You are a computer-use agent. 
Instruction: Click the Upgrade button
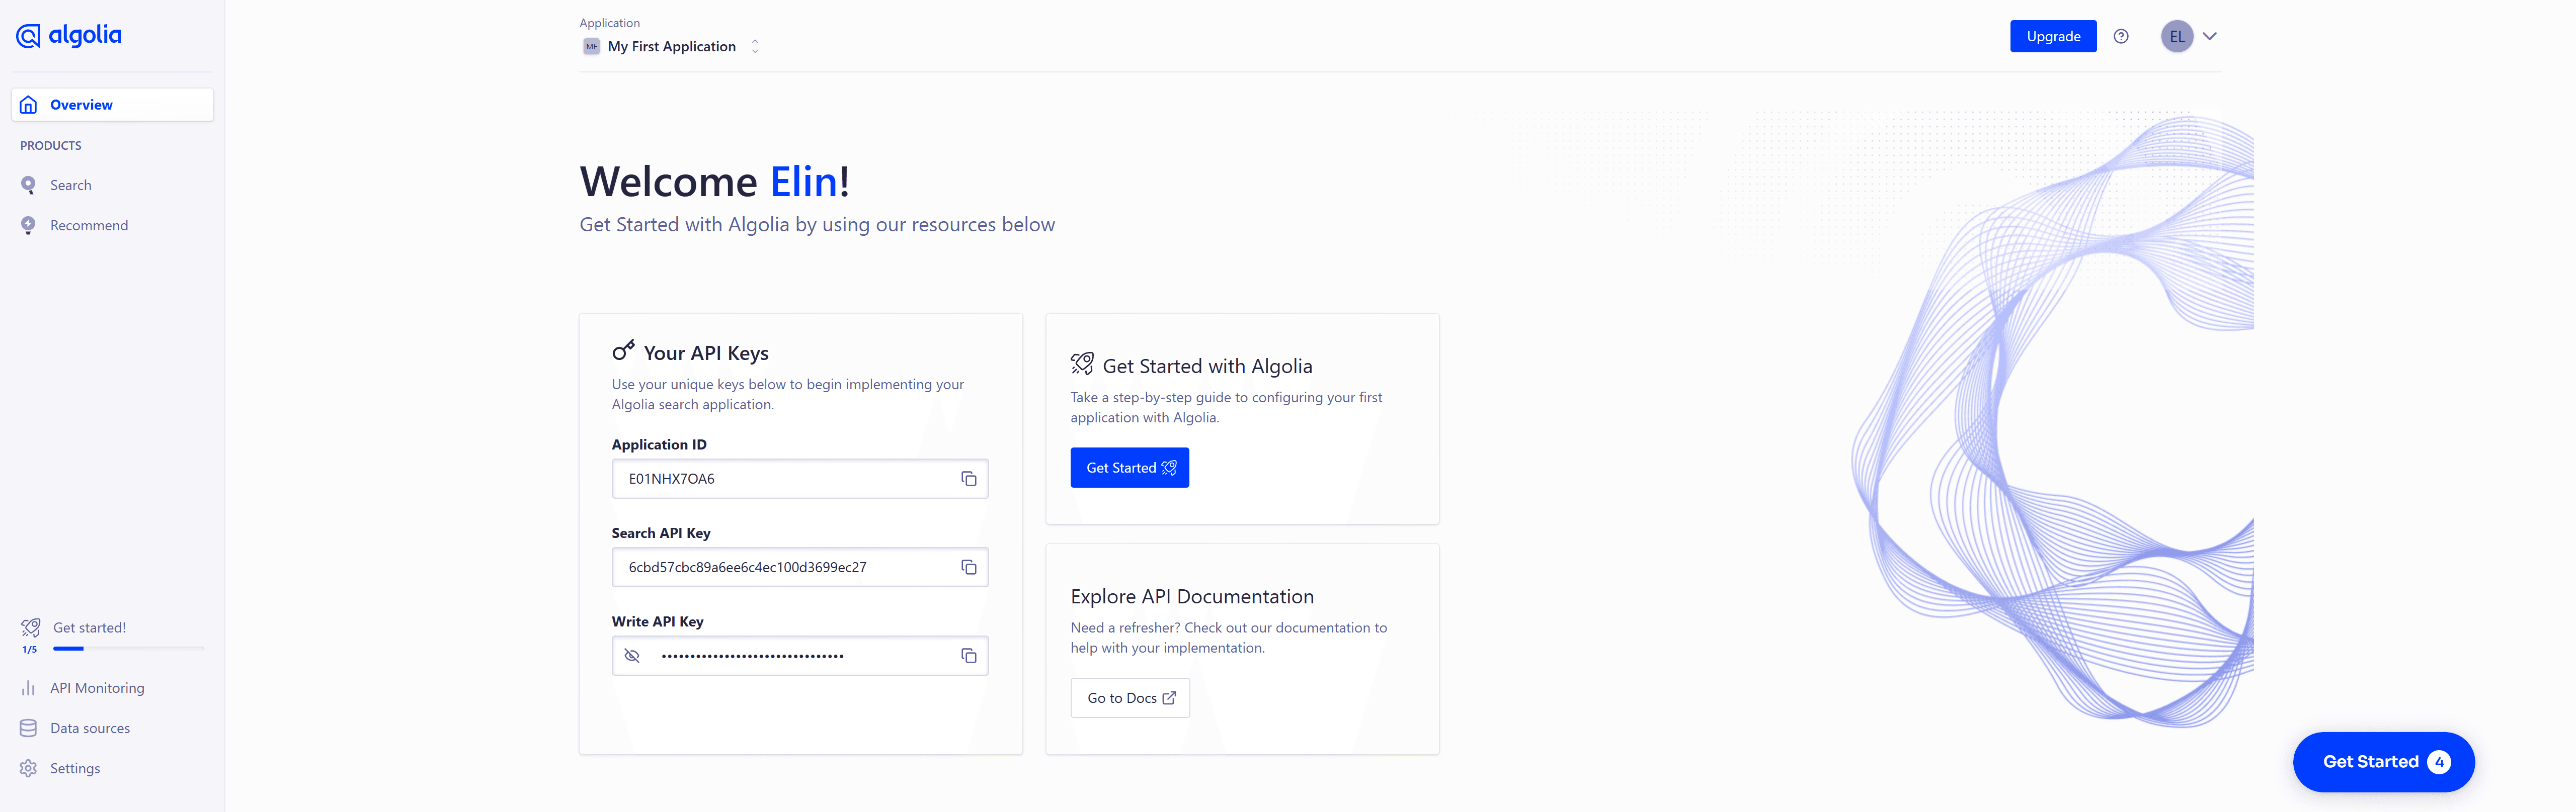(2053, 37)
